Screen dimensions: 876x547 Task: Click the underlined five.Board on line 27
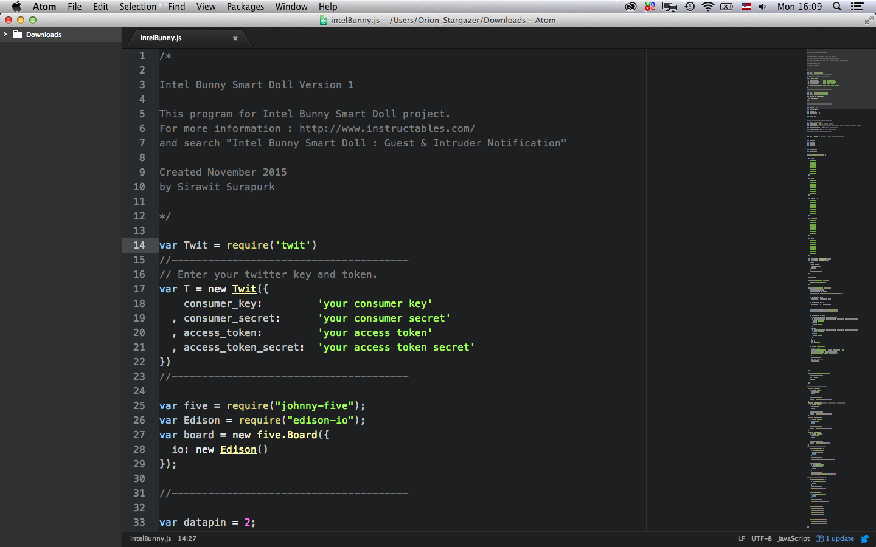coord(287,435)
